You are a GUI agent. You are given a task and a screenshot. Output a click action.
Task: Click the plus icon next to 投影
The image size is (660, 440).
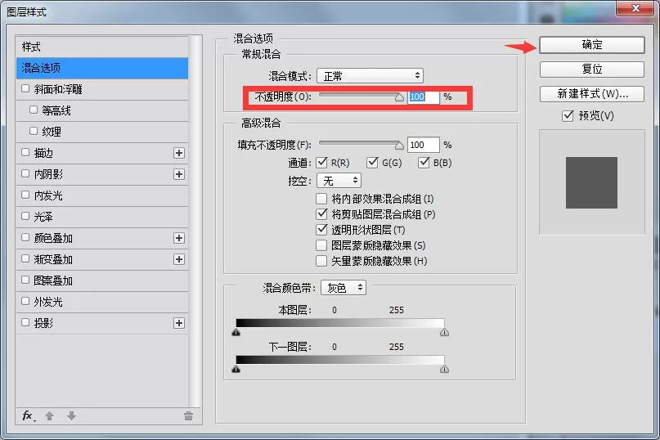click(179, 323)
